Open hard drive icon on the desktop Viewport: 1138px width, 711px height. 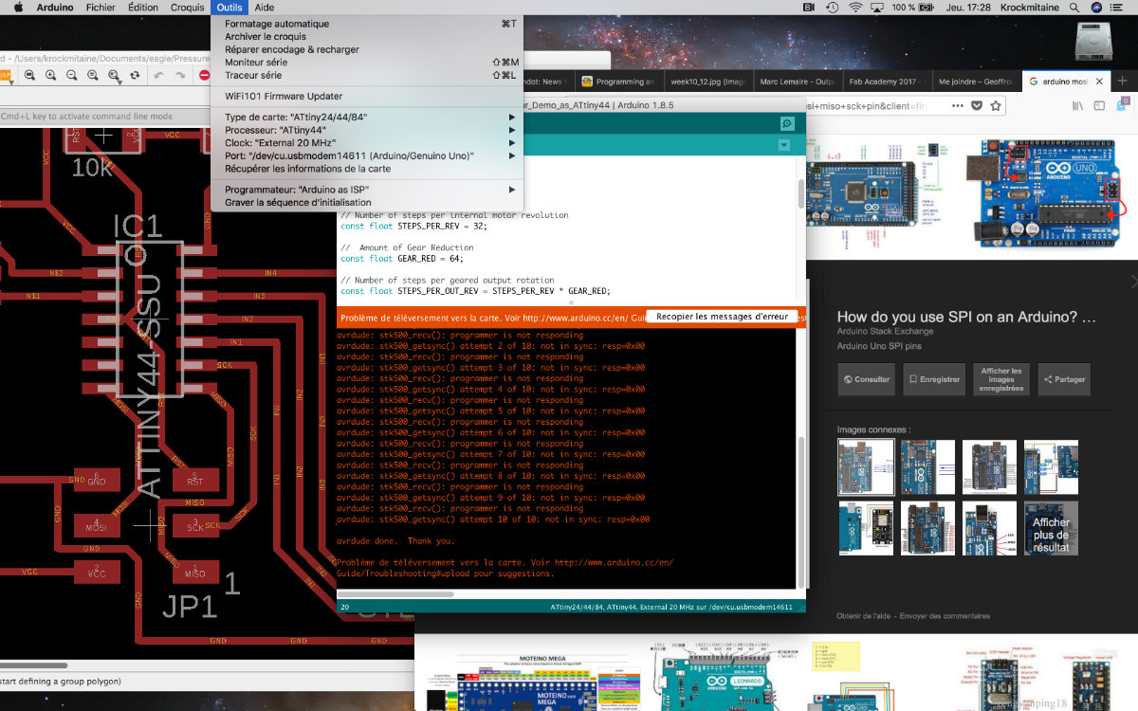[x=1092, y=42]
